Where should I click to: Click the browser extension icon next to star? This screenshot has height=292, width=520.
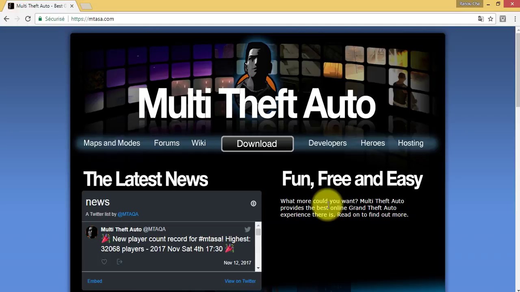pos(503,19)
